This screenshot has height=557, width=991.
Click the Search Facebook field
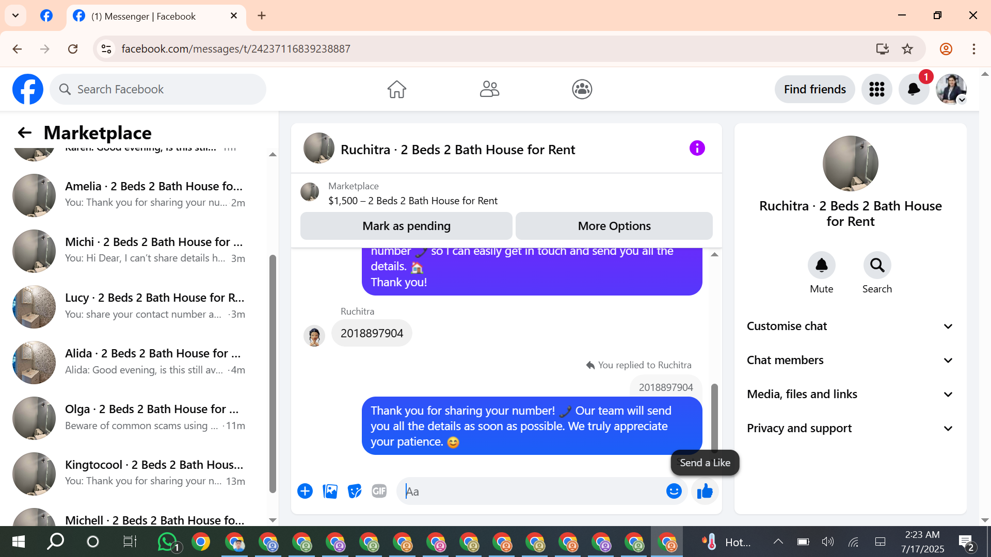point(158,89)
